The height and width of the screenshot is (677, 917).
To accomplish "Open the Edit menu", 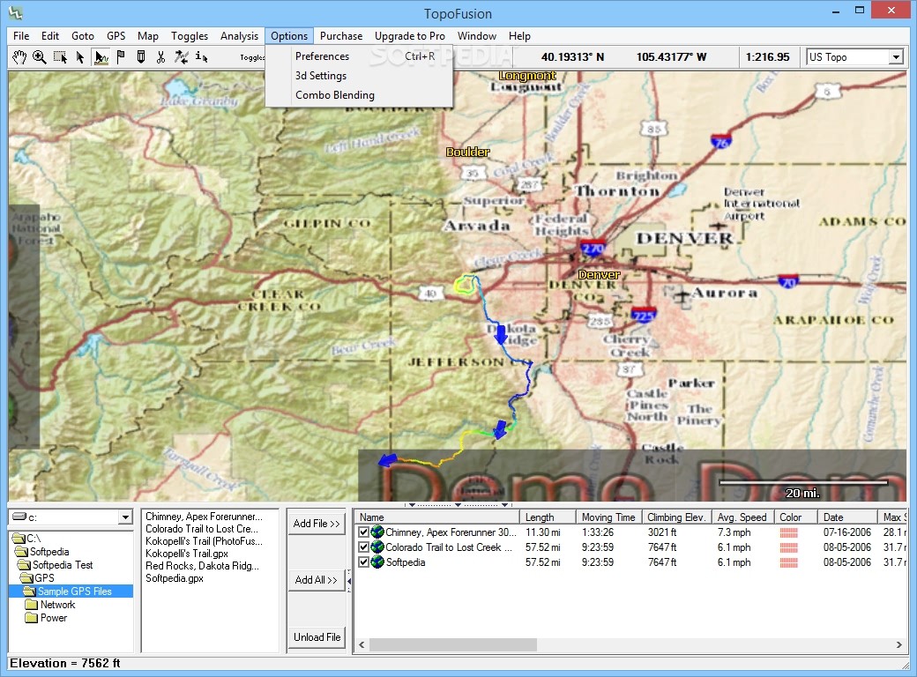I will pos(50,36).
